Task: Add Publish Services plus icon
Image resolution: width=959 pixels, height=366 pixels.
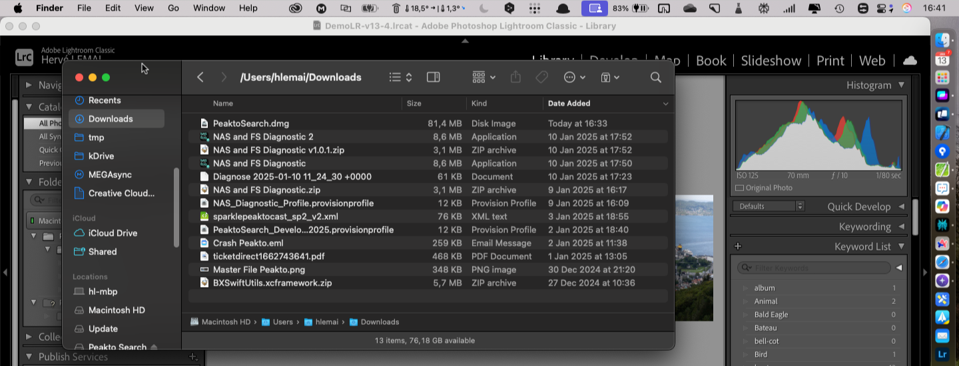Action: [193, 357]
